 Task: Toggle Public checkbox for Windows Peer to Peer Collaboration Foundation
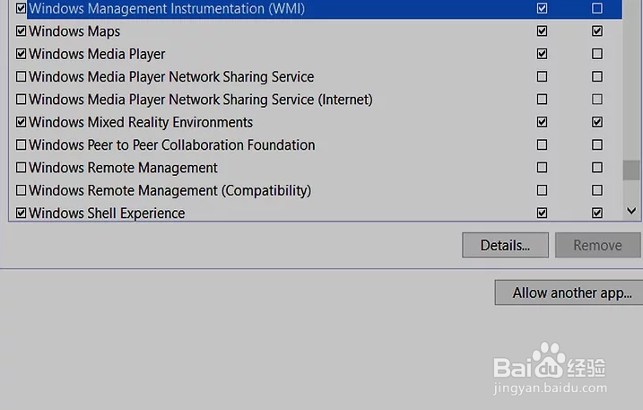(x=597, y=144)
